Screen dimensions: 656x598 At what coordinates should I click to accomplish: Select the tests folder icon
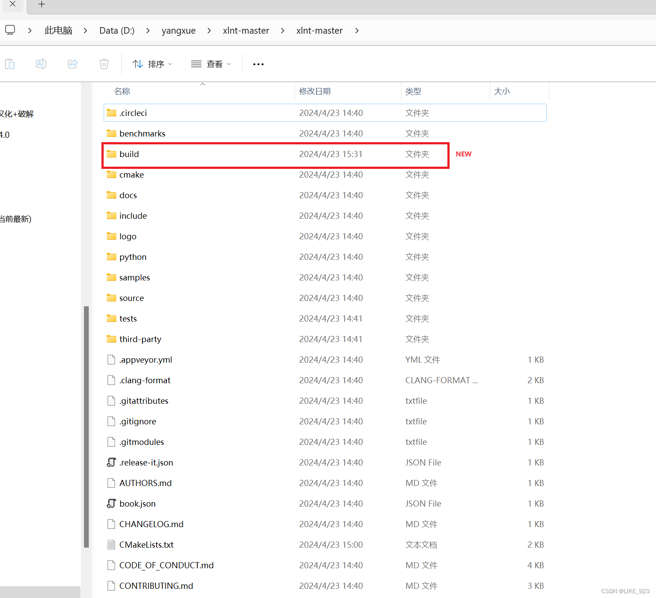[112, 318]
